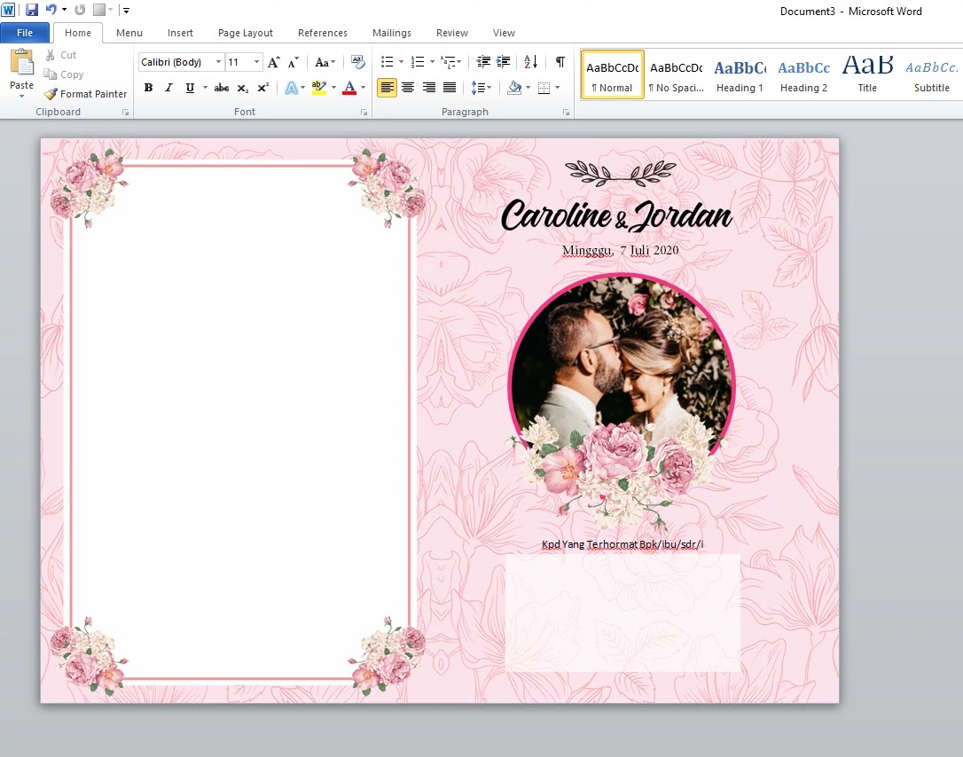963x757 pixels.
Task: Switch to the Mailings tab
Action: [391, 33]
